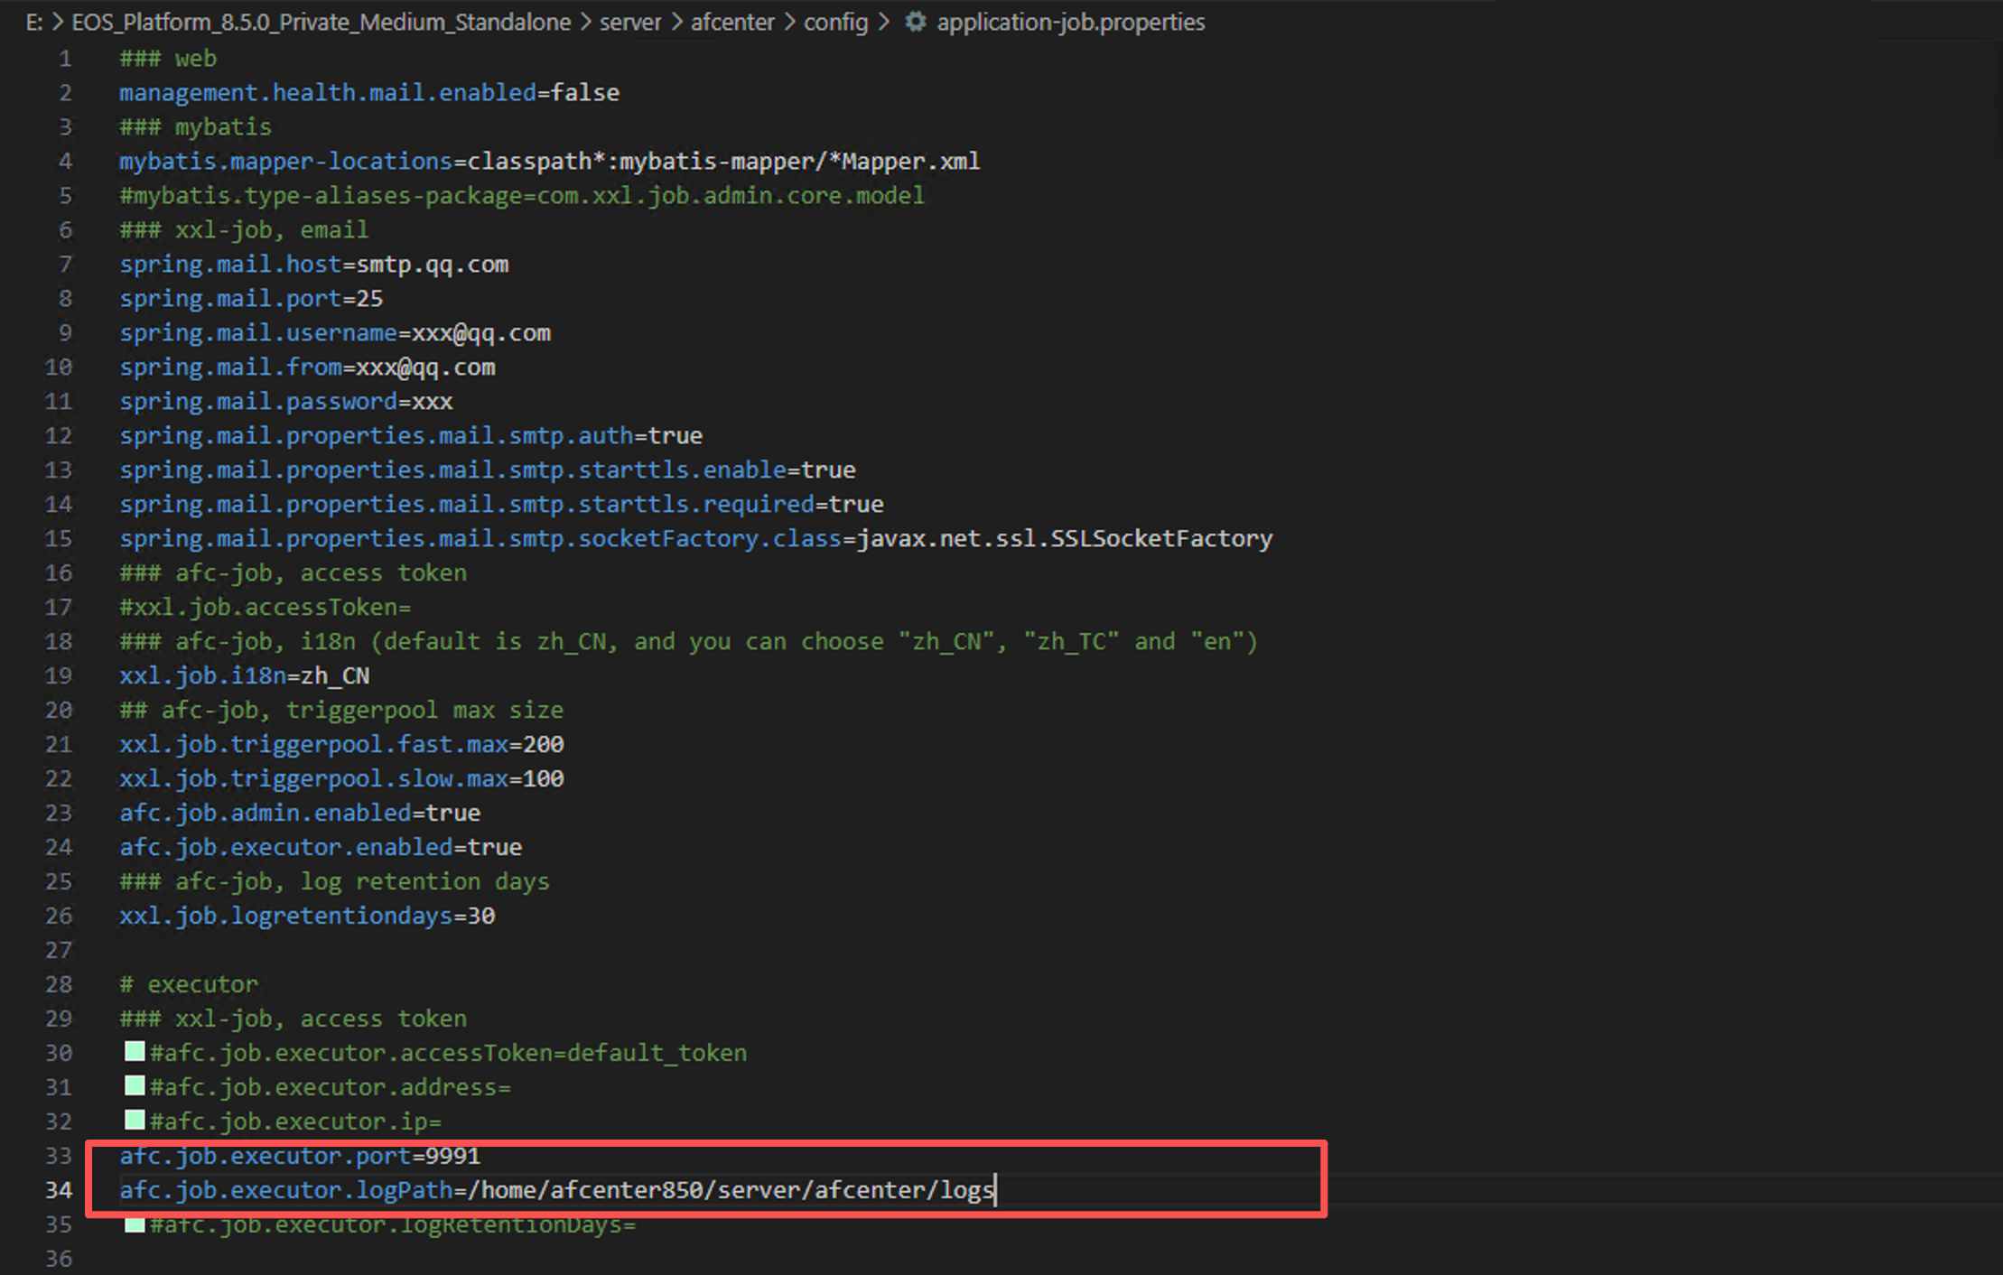The image size is (2003, 1275).
Task: Click the gear icon before application-job.properties
Action: tap(915, 22)
